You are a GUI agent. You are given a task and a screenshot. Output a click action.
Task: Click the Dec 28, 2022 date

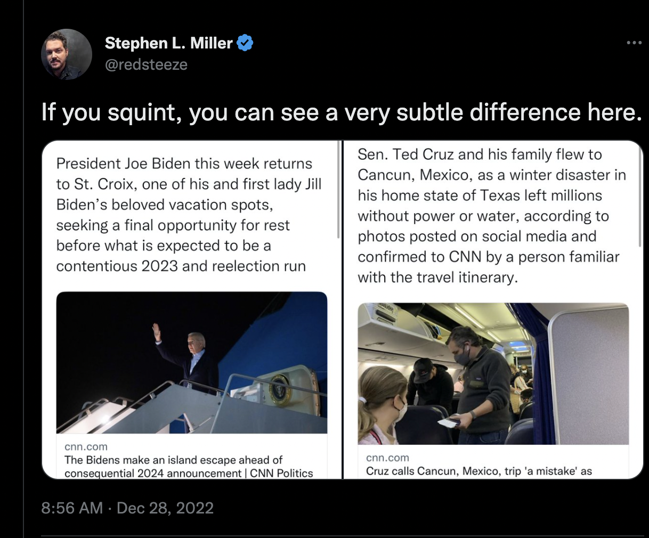pyautogui.click(x=165, y=508)
